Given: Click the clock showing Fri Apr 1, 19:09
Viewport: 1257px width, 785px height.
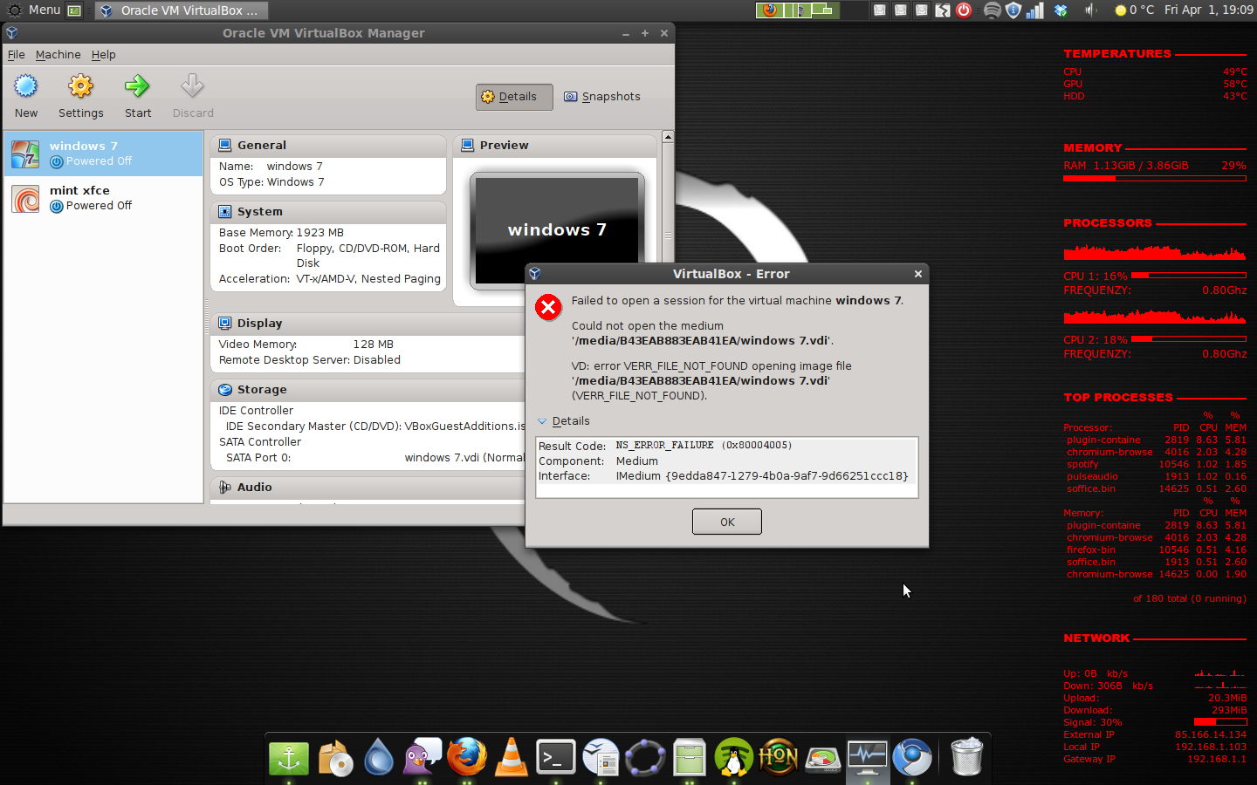Looking at the screenshot, I should pyautogui.click(x=1208, y=10).
